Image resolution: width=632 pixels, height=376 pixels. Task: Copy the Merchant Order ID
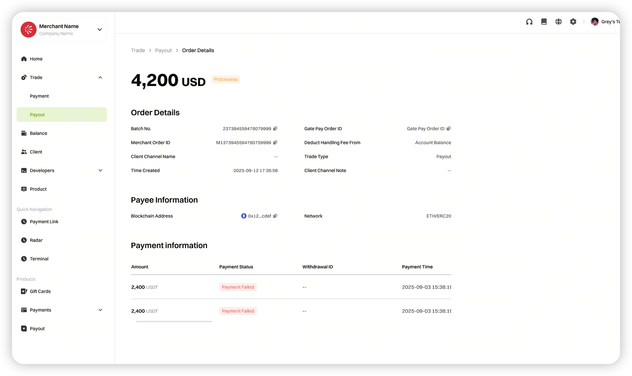pyautogui.click(x=275, y=142)
